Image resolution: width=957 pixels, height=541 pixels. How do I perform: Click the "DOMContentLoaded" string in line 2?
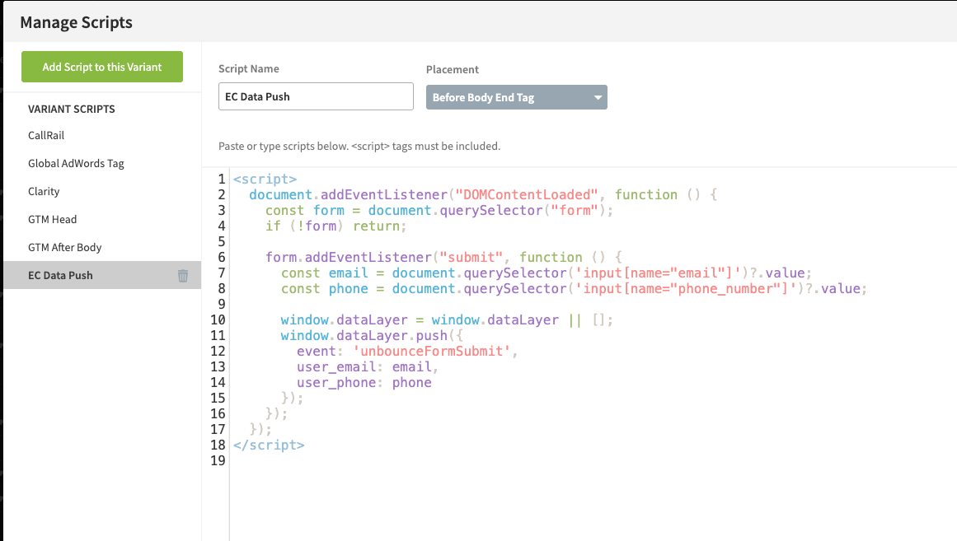[x=527, y=194]
